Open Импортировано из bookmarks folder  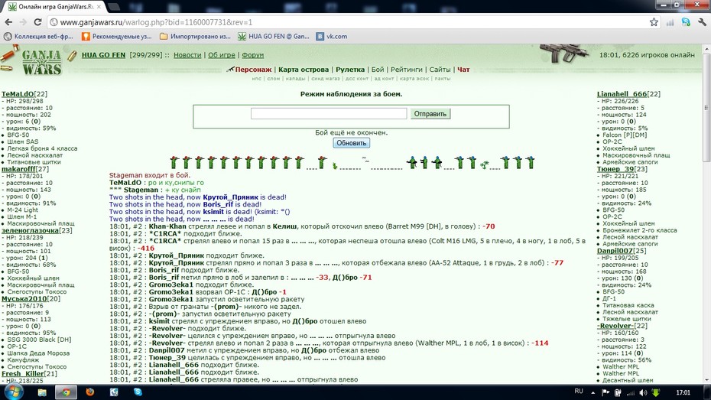(196, 36)
